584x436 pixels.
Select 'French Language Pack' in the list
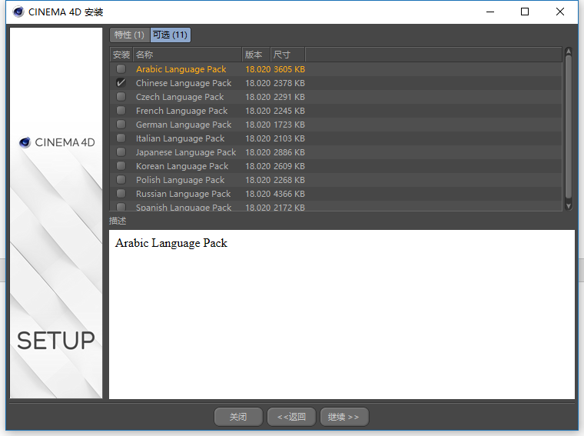[x=181, y=111]
